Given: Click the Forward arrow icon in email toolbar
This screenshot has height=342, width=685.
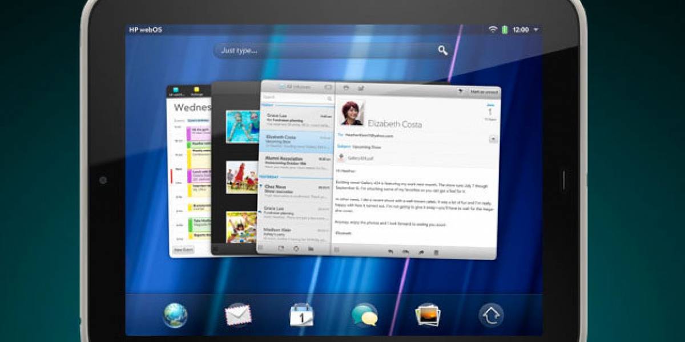Looking at the screenshot, I should pos(421,252).
